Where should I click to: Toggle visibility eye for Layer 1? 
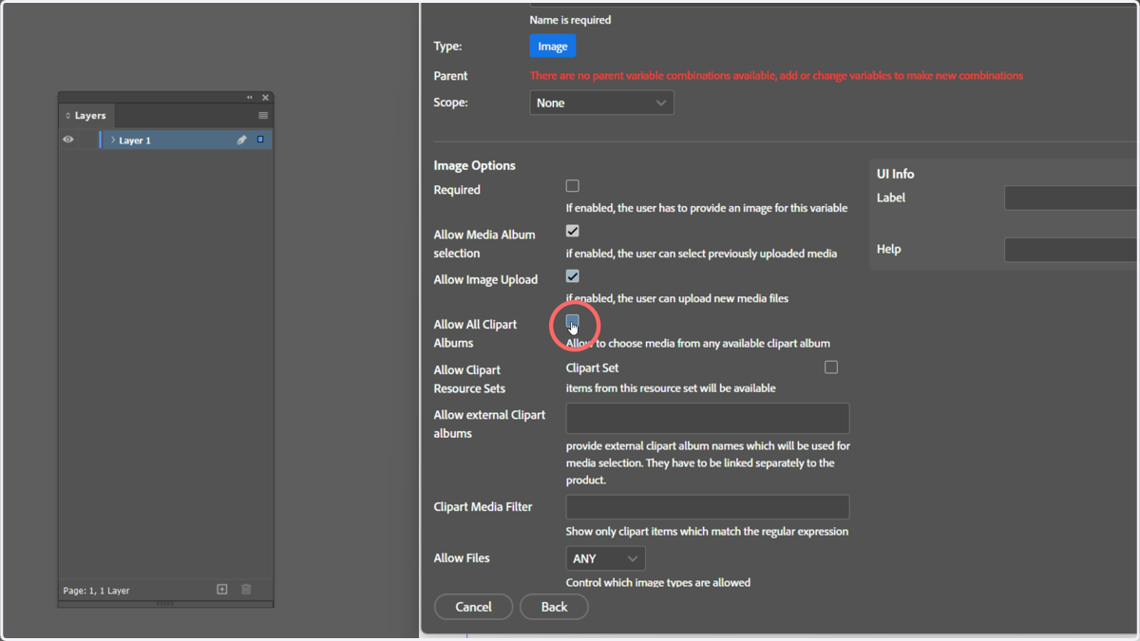pyautogui.click(x=68, y=140)
